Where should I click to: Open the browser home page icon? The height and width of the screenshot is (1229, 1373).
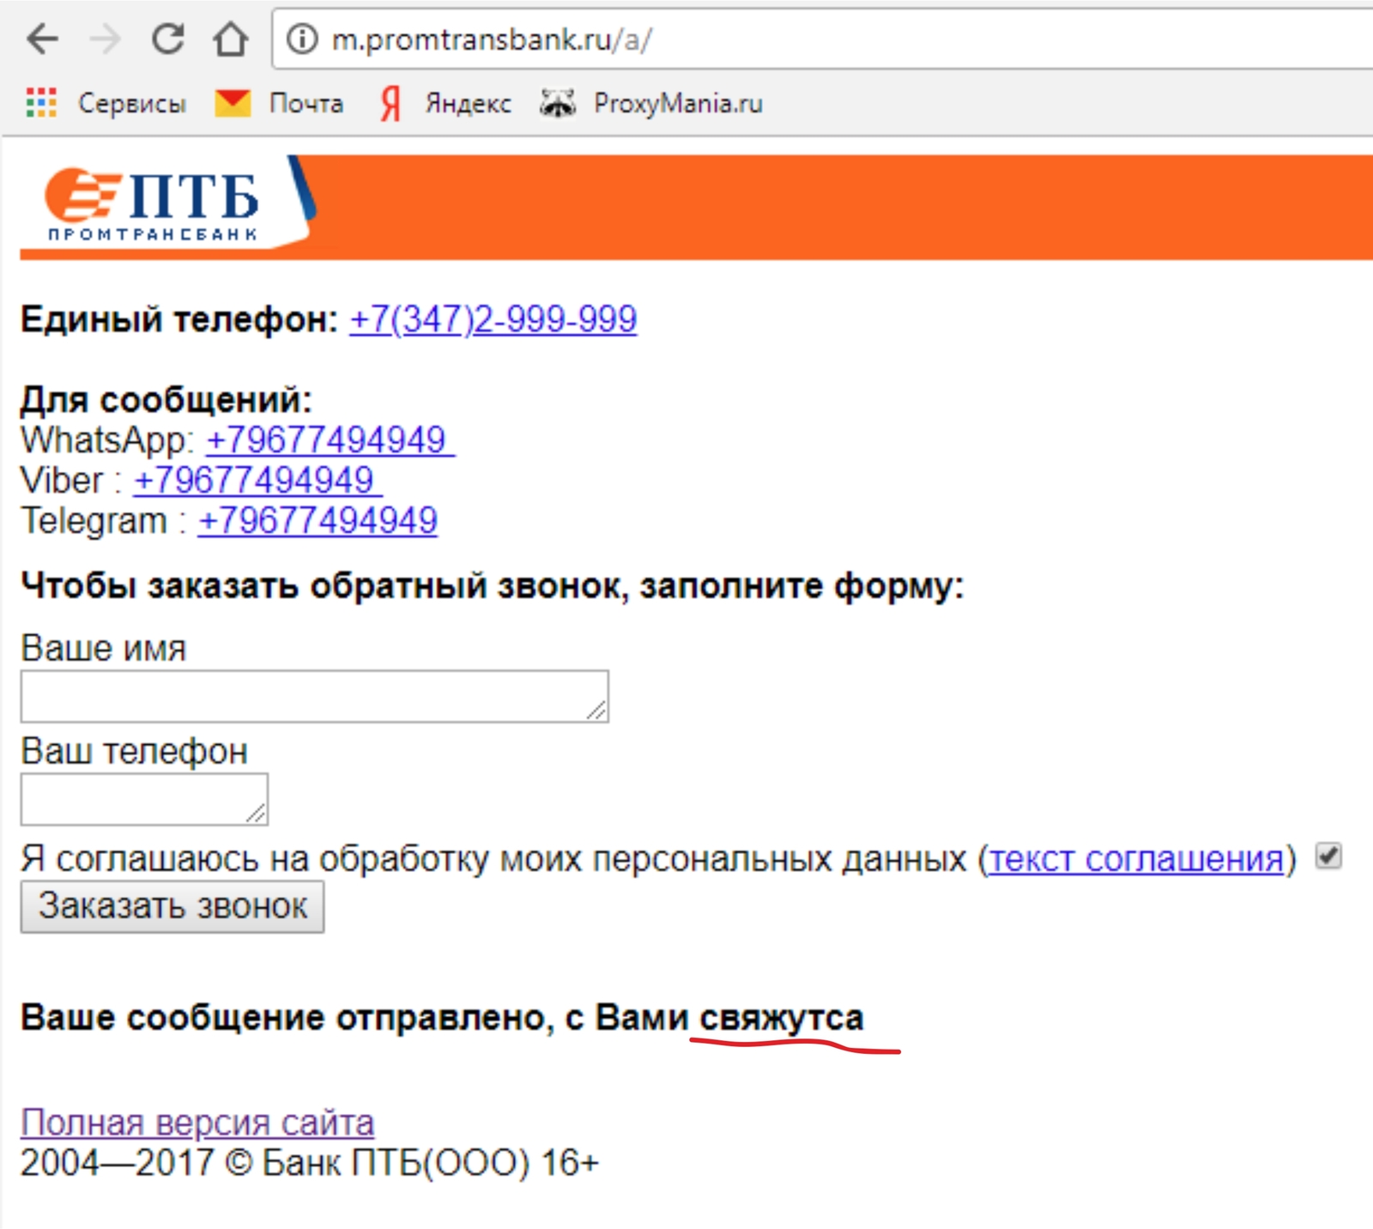(x=230, y=39)
